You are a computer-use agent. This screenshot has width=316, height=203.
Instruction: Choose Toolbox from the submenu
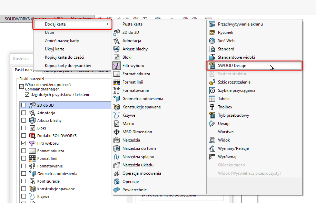pos(255,107)
